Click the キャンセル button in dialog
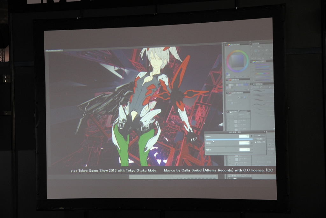This screenshot has width=326, height=218. click(x=260, y=139)
